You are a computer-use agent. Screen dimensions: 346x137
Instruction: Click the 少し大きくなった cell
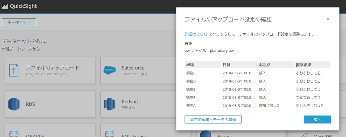pyautogui.click(x=310, y=106)
